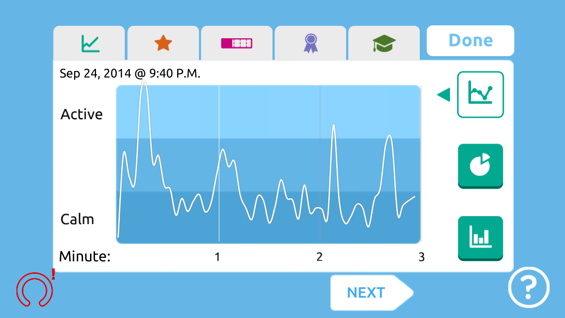The height and width of the screenshot is (318, 565).
Task: Switch to the pie chart view
Action: (x=480, y=166)
